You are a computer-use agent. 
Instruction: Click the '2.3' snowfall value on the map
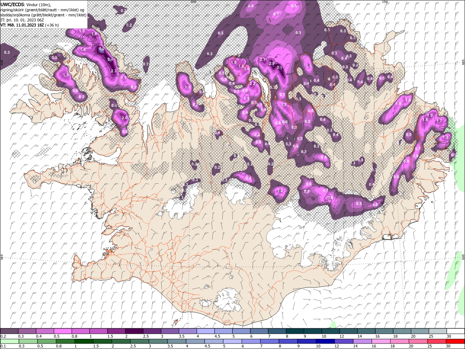click(x=113, y=71)
